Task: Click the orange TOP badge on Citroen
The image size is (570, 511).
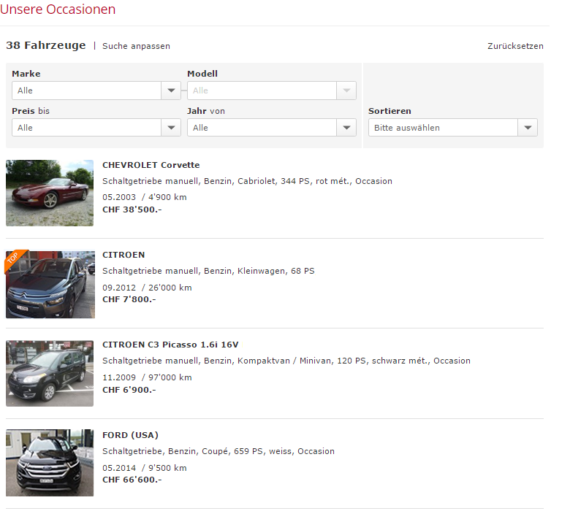Action: 13,258
